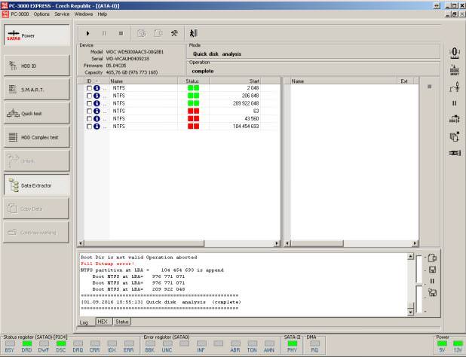Check the NTFS partition starting at 206 848
This screenshot has width=466, height=357.
(x=89, y=96)
